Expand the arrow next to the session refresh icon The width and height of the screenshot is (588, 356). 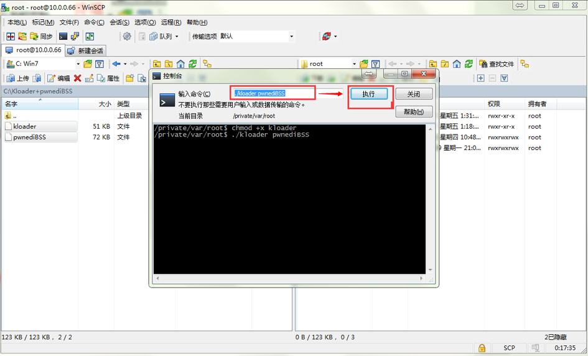point(335,36)
